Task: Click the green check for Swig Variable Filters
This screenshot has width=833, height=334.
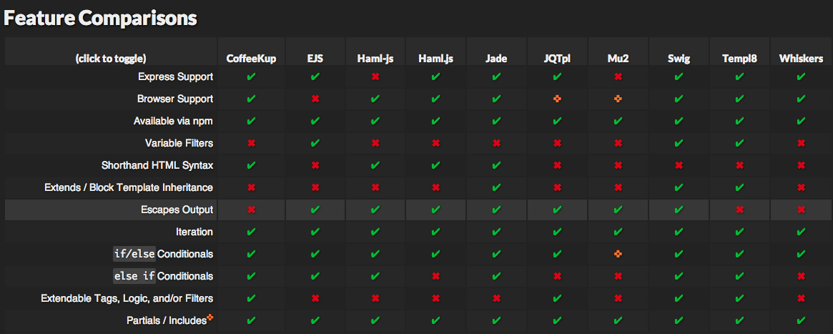Action: coord(678,143)
